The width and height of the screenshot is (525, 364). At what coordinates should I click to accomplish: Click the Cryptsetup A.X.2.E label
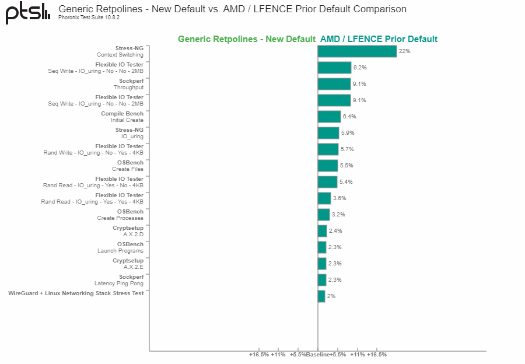click(x=128, y=264)
